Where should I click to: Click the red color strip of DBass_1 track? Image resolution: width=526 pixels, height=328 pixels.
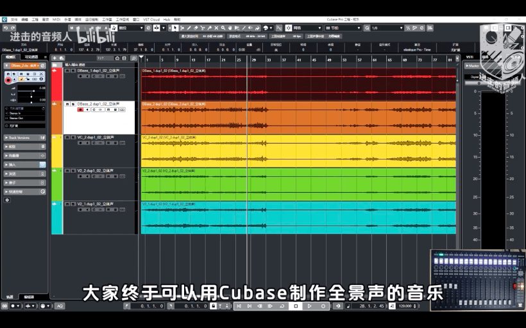(56, 85)
